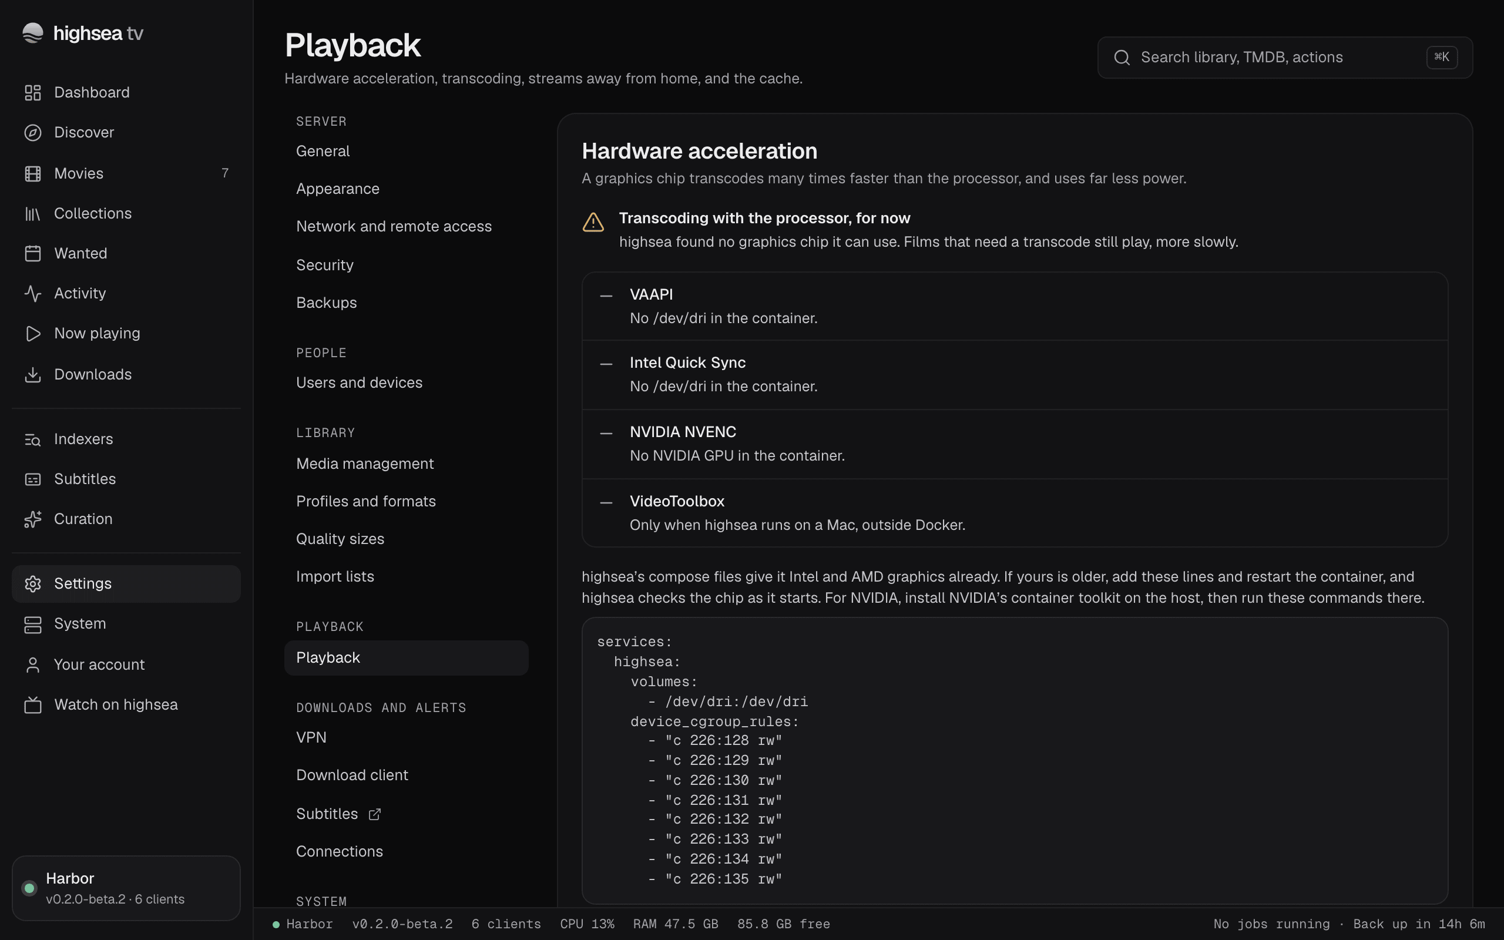Select the active Playback settings entry
Screen dimensions: 1504x940
click(407, 658)
